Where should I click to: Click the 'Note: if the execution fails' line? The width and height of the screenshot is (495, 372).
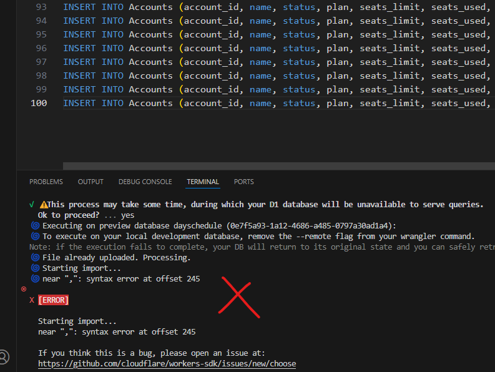[262, 247]
